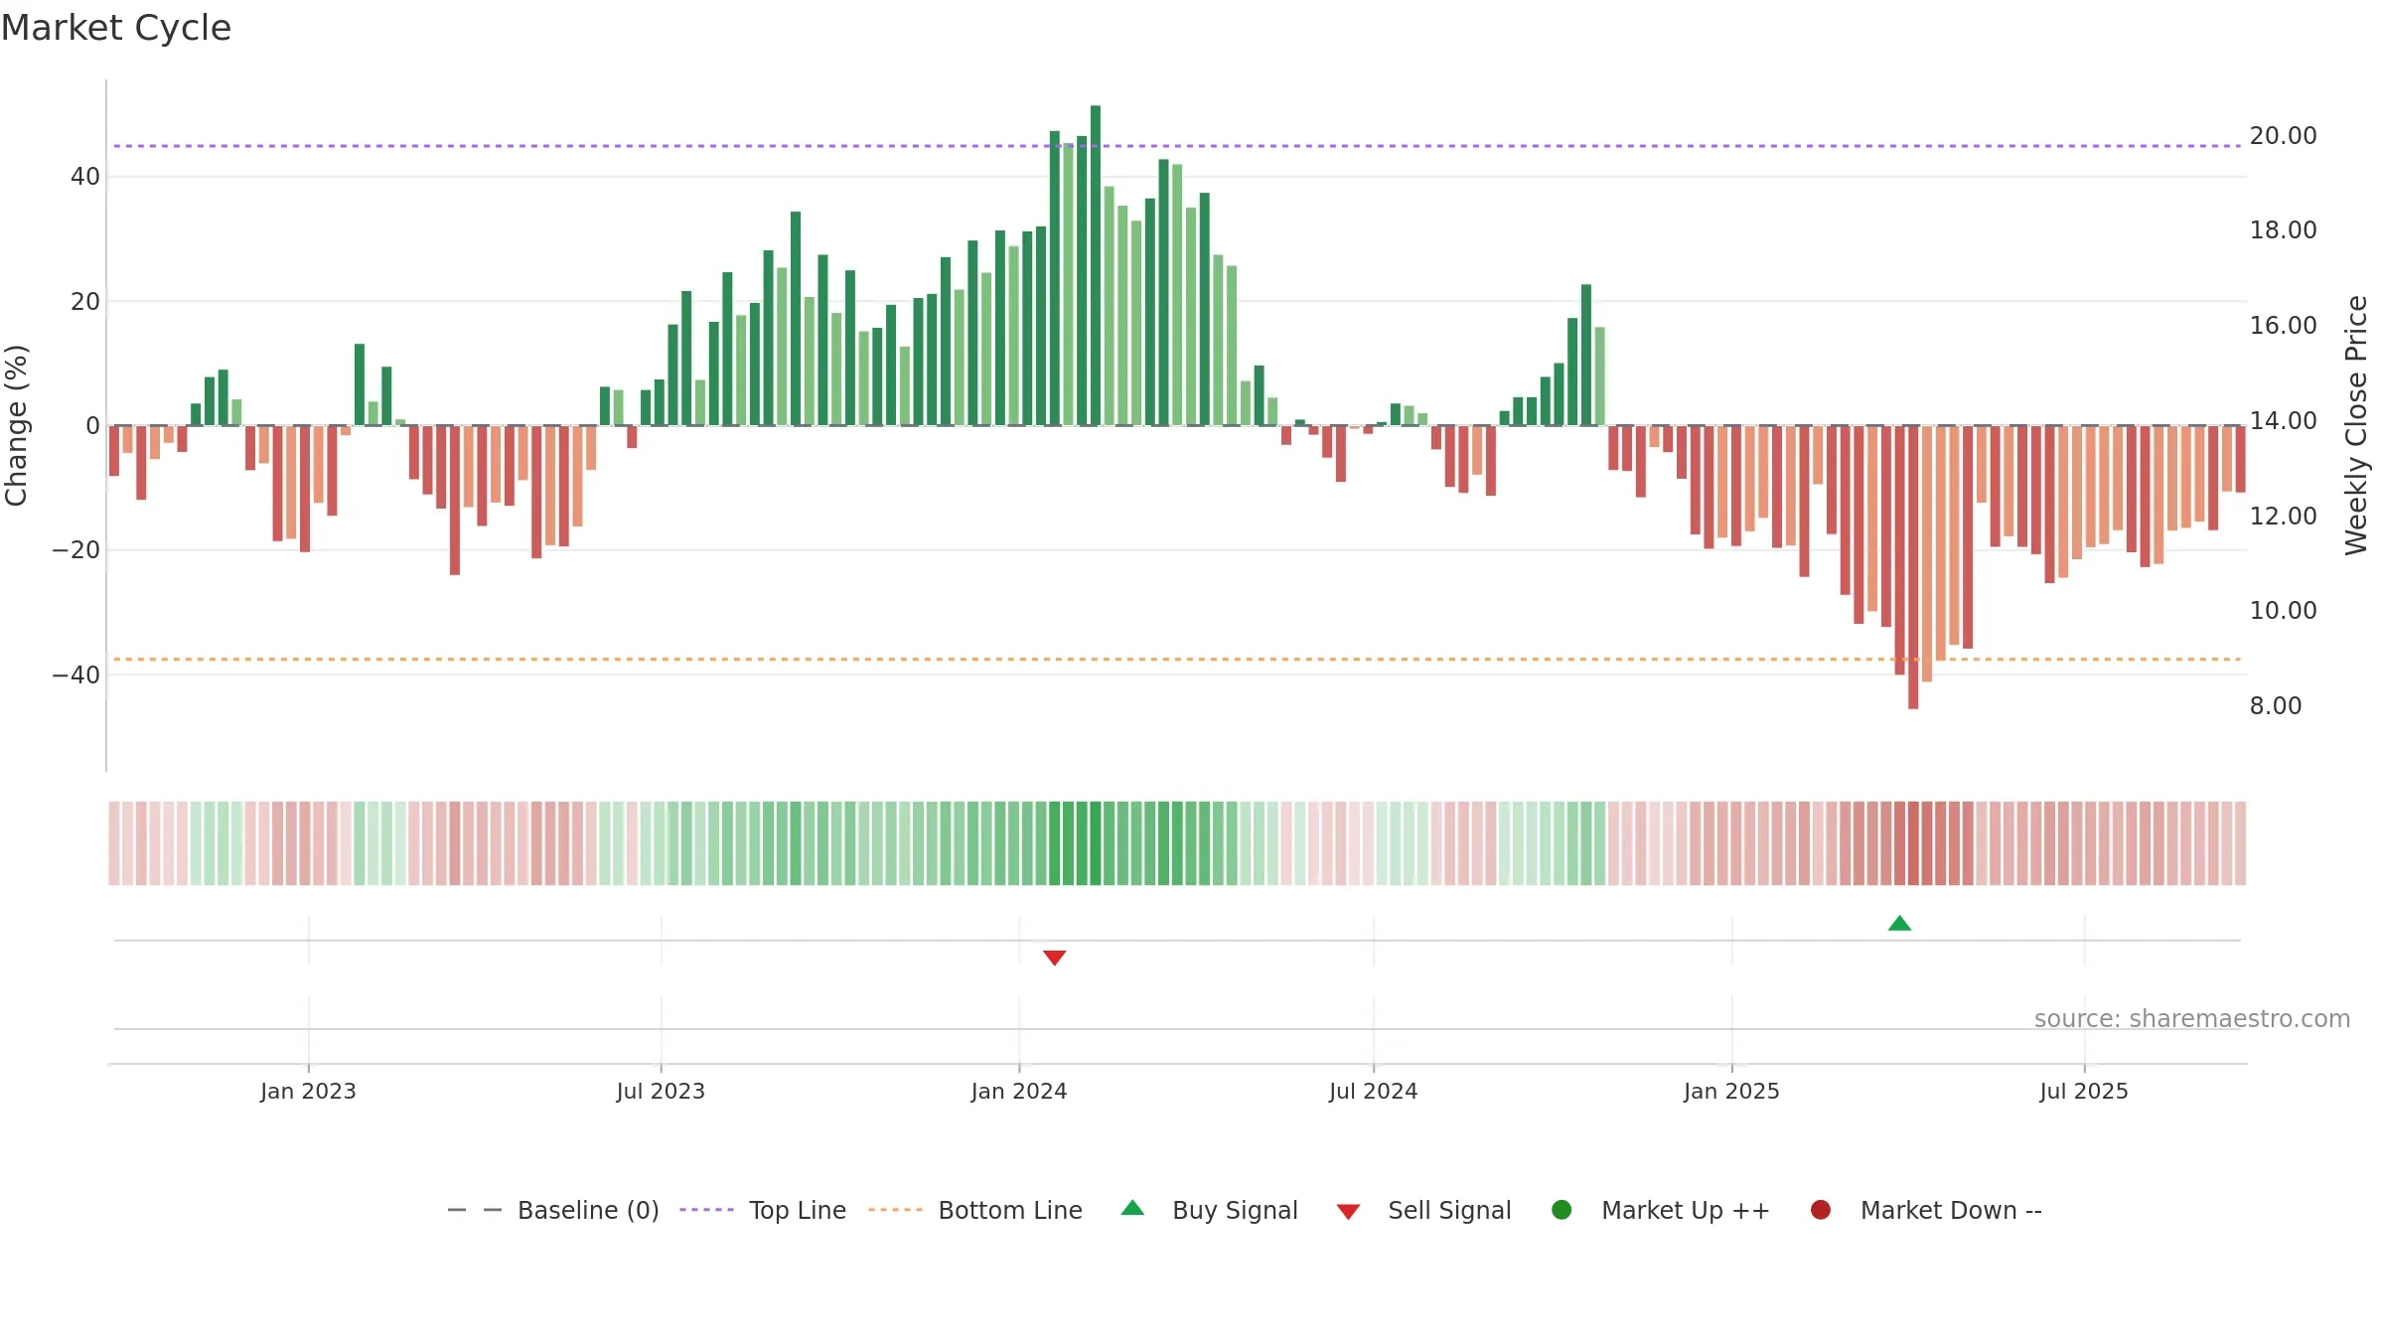Click the Jul 2023 axis label
This screenshot has height=1341, width=2384.
coord(661,1092)
